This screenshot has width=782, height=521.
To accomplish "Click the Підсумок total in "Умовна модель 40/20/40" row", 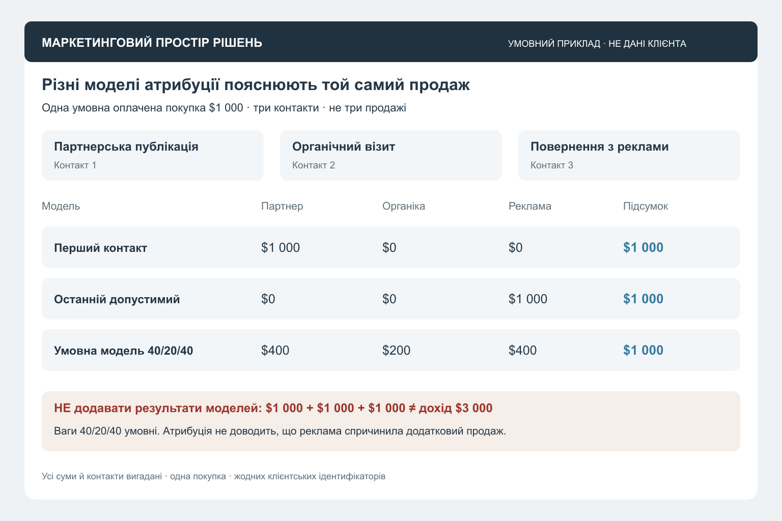I will [x=644, y=351].
